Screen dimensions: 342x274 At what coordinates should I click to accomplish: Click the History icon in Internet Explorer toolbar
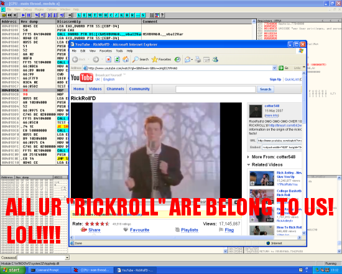point(178,59)
